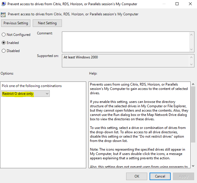Click the Help pane scroll down arrow
The width and height of the screenshot is (197, 183).
193,166
